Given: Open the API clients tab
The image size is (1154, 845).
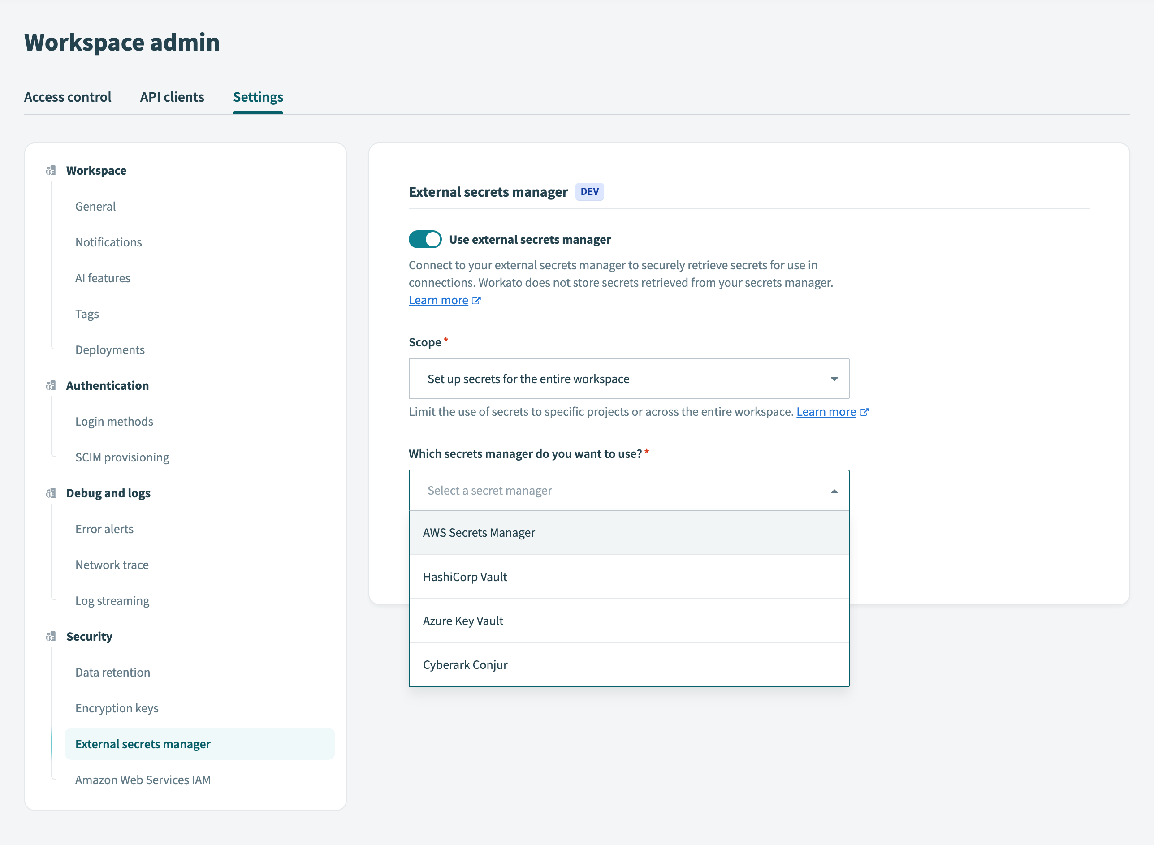Looking at the screenshot, I should tap(172, 97).
